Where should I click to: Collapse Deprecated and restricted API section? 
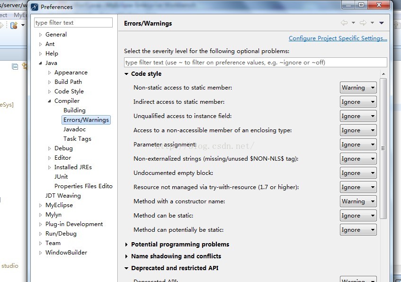tap(126, 268)
